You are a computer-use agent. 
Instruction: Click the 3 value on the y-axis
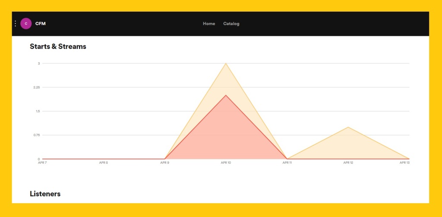pos(39,64)
